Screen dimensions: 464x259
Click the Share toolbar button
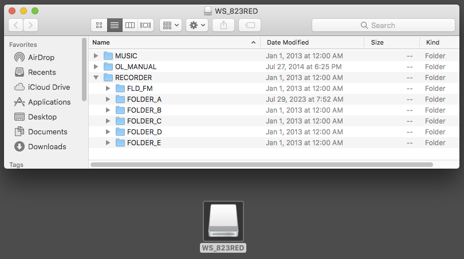pos(223,25)
